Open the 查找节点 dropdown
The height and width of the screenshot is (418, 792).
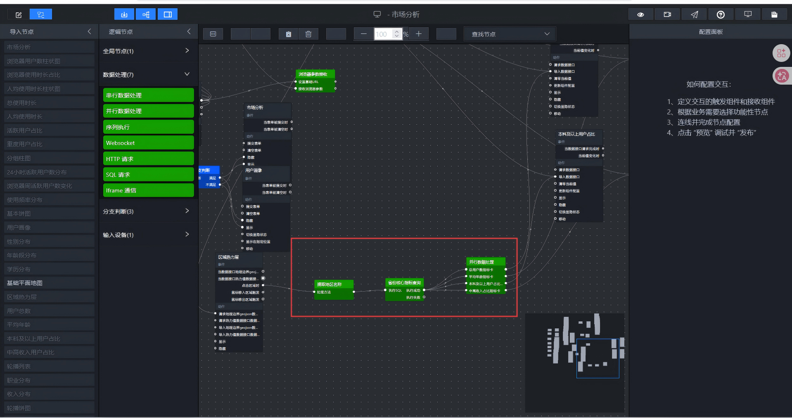pyautogui.click(x=510, y=34)
